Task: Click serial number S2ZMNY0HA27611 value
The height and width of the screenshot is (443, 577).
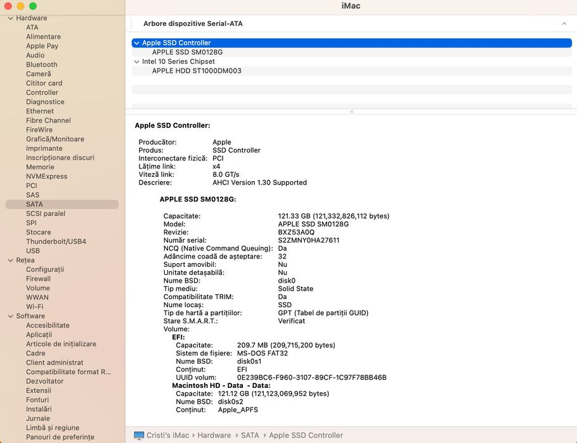Action: 309,240
